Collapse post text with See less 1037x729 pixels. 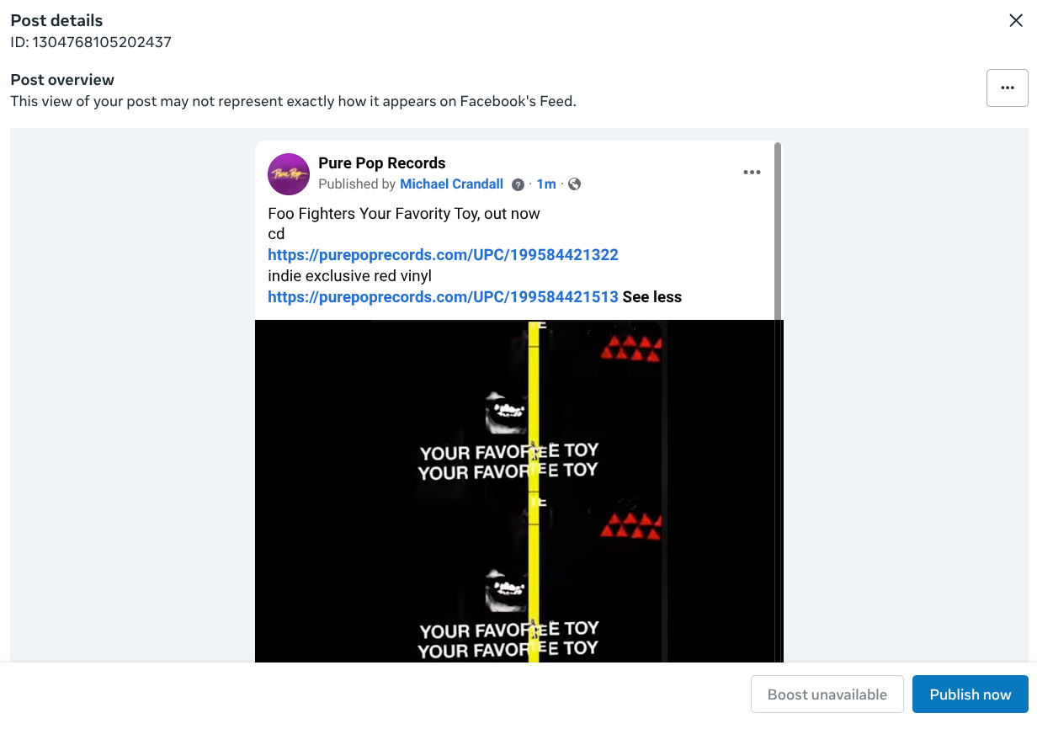tap(652, 297)
